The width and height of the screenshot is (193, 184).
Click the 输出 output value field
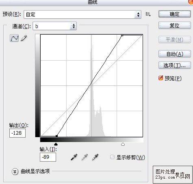click(17, 133)
